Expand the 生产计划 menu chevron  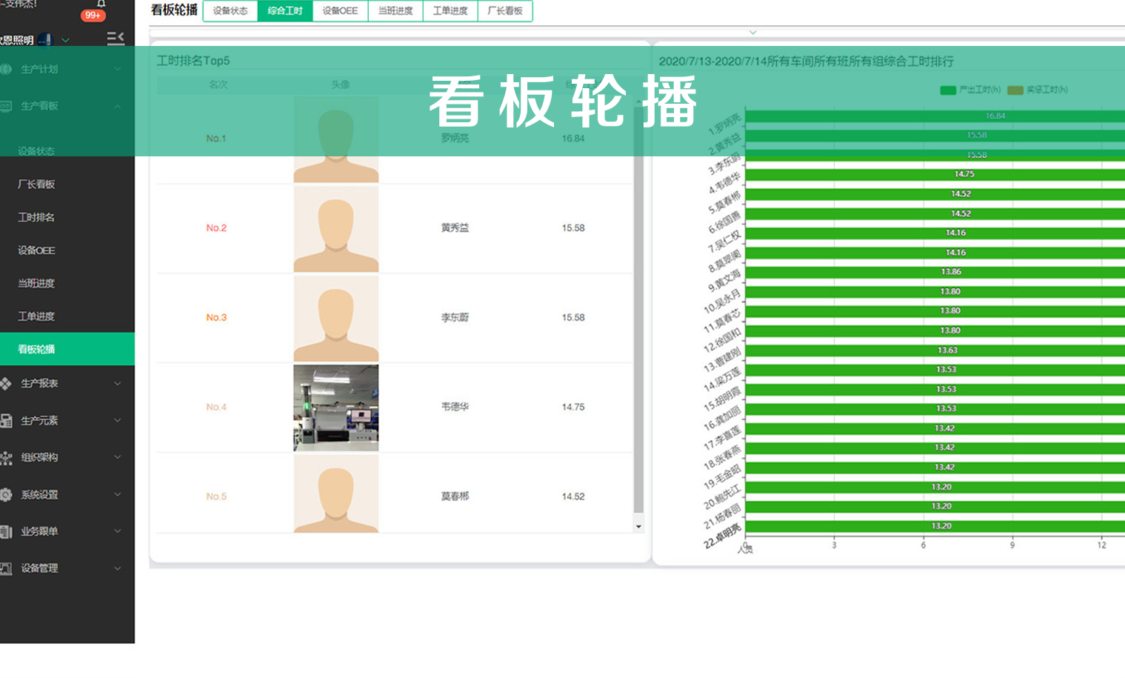117,69
